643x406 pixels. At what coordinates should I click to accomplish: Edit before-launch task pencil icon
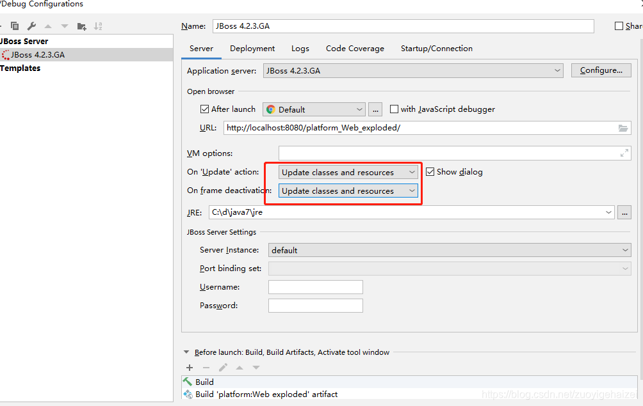click(223, 368)
